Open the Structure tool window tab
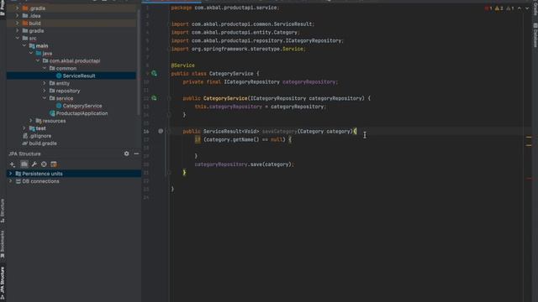The width and height of the screenshot is (538, 302). [3, 211]
